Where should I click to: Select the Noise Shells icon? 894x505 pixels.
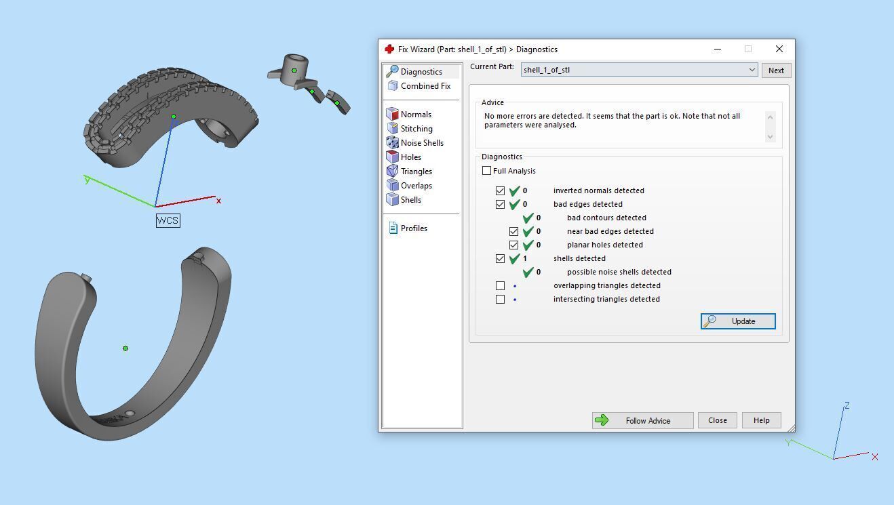point(392,142)
